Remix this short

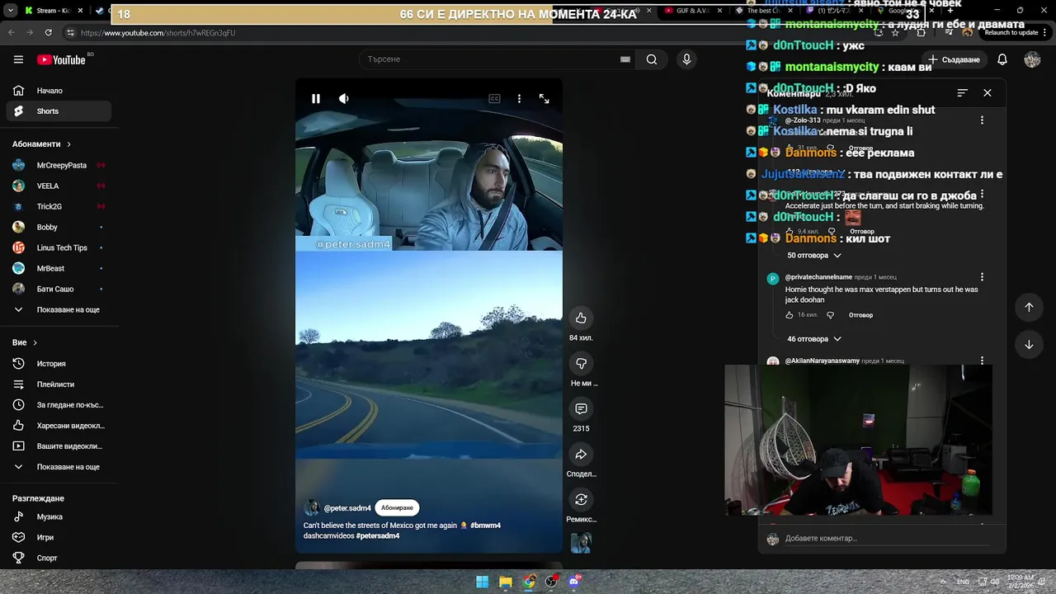coord(581,500)
